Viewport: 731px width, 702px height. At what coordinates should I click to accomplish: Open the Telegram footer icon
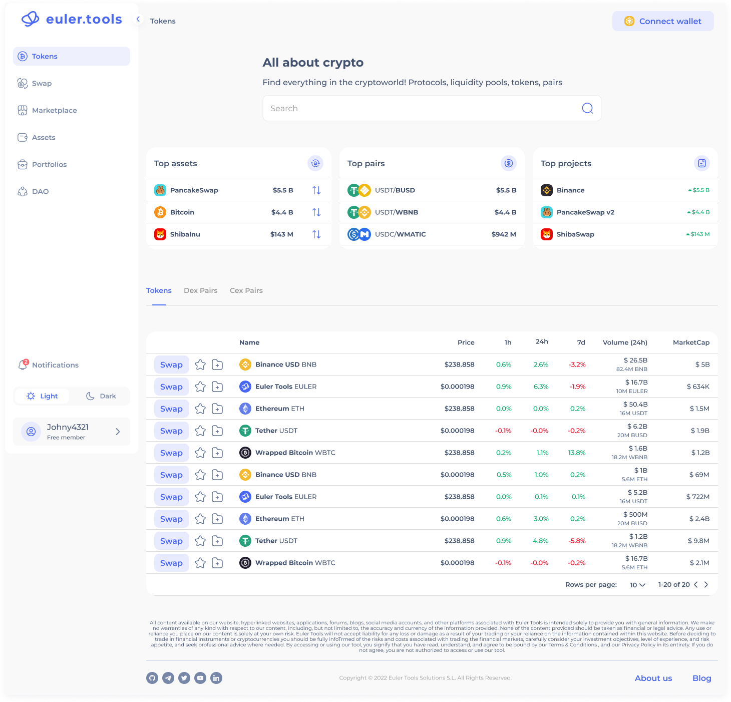pos(168,678)
